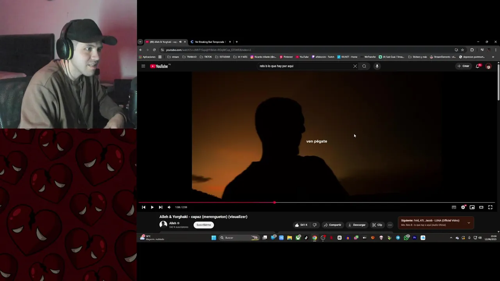500x281 pixels.
Task: Open File Explorer from the taskbar
Action: (x=289, y=238)
